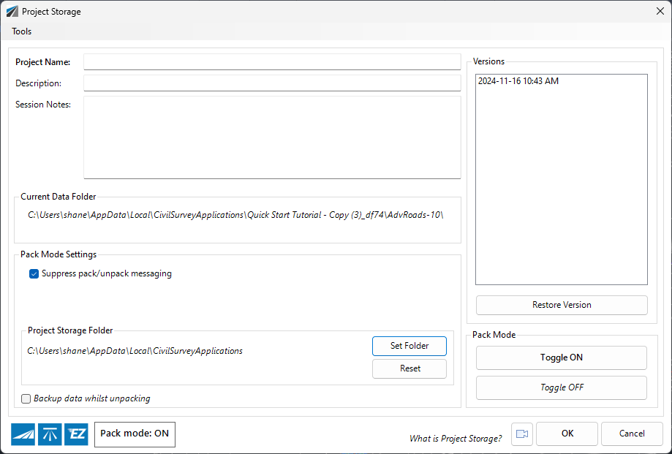Click the Toggle OFF pack mode button

coord(562,387)
